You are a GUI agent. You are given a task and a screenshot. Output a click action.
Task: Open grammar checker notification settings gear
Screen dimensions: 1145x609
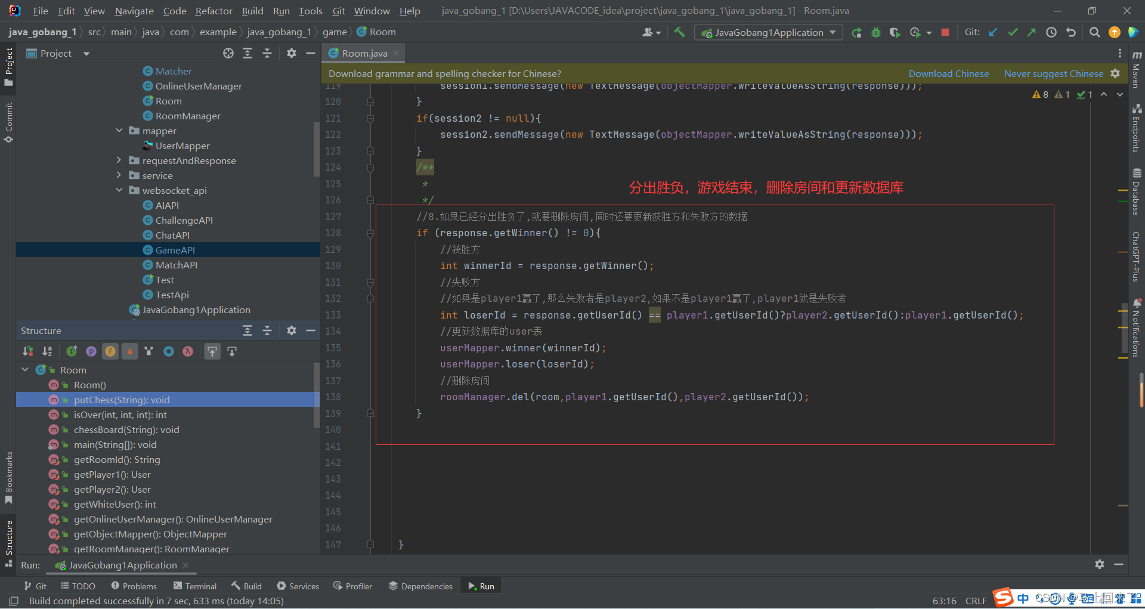pos(1115,73)
